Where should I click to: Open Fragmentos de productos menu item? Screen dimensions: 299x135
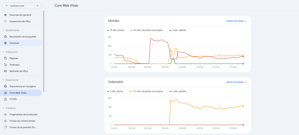(23, 115)
